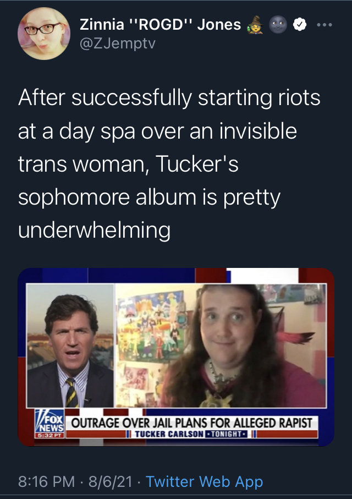The width and height of the screenshot is (352, 499).
Task: Click the right panel with long-haired person
Action: [x=221, y=346]
